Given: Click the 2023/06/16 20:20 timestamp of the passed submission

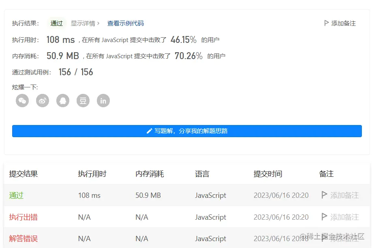Looking at the screenshot, I should click(x=280, y=195).
